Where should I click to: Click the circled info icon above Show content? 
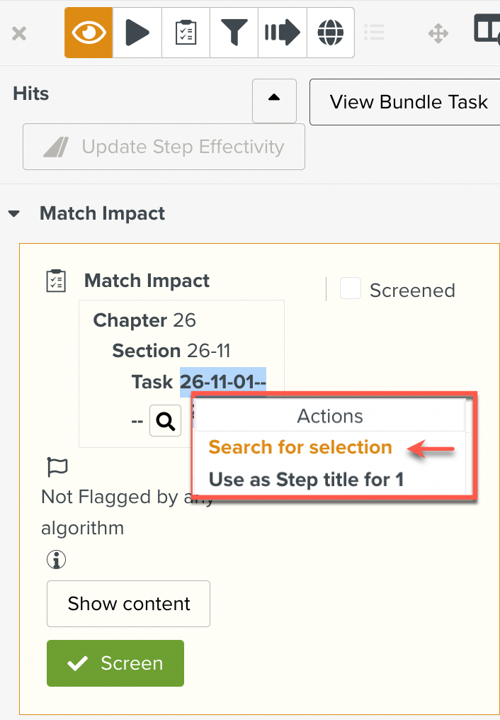(56, 559)
